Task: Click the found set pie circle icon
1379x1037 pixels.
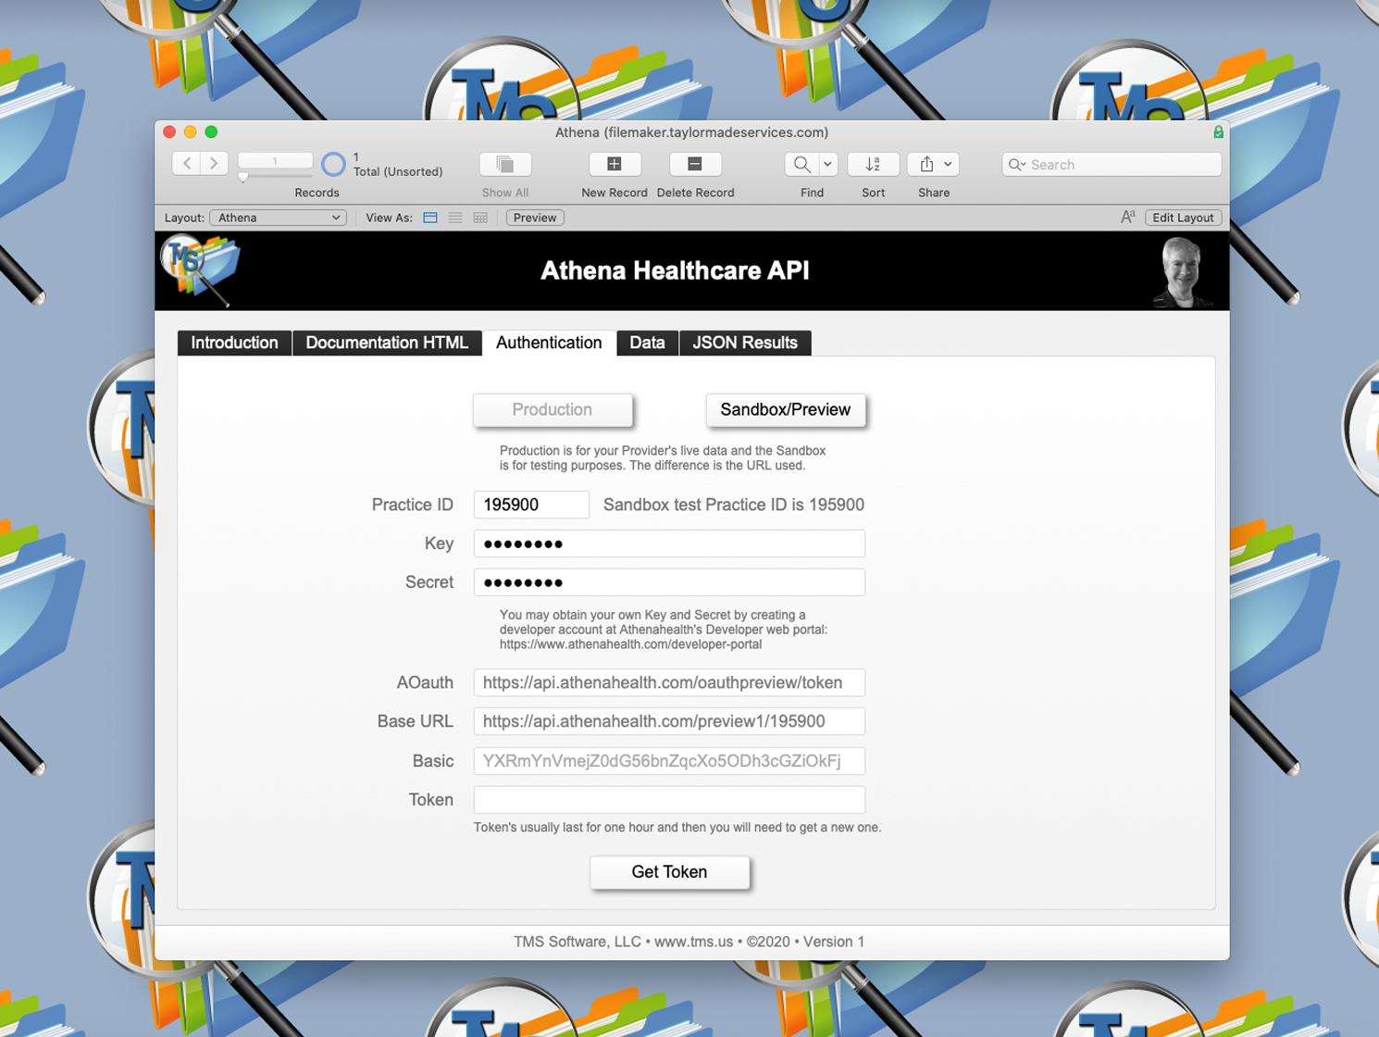Action: pos(333,165)
